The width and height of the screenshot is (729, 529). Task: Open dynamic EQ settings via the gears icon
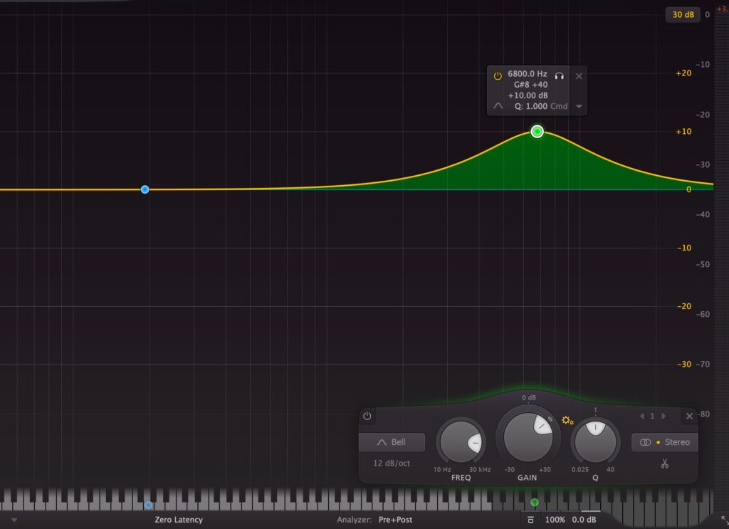click(x=567, y=421)
